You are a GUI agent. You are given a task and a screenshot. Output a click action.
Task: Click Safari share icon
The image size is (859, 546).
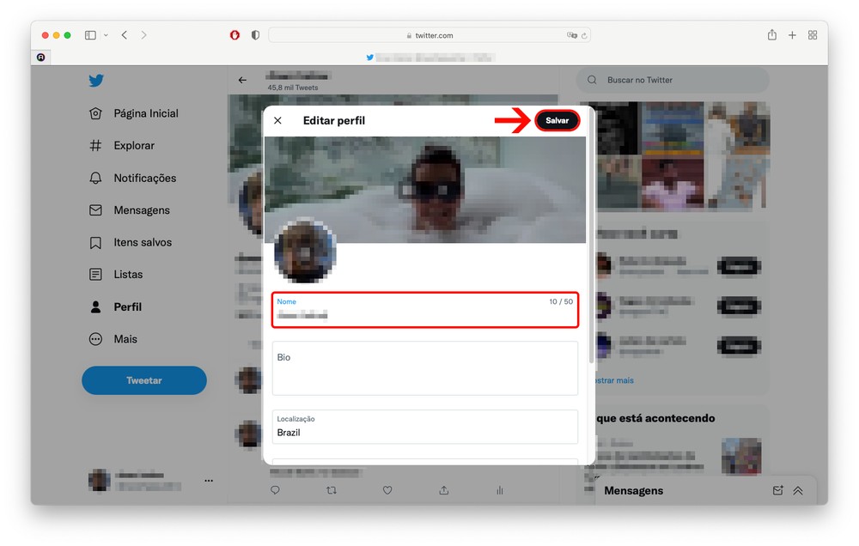771,35
